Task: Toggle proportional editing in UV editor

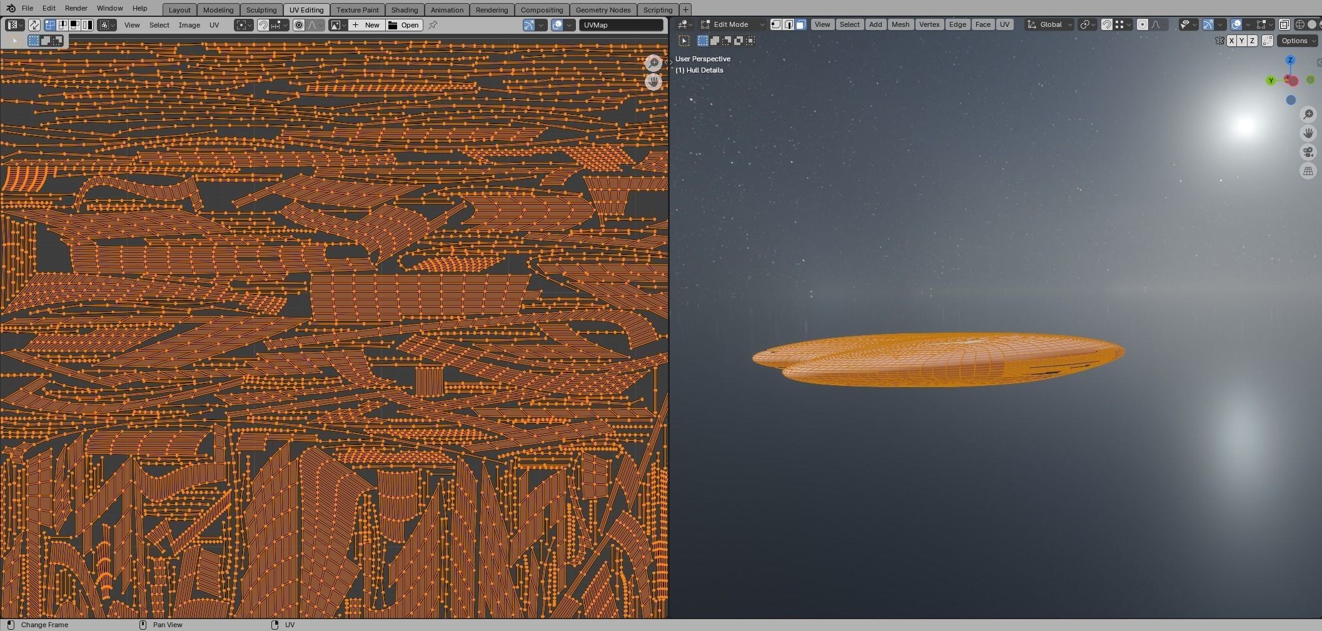Action: pyautogui.click(x=299, y=25)
